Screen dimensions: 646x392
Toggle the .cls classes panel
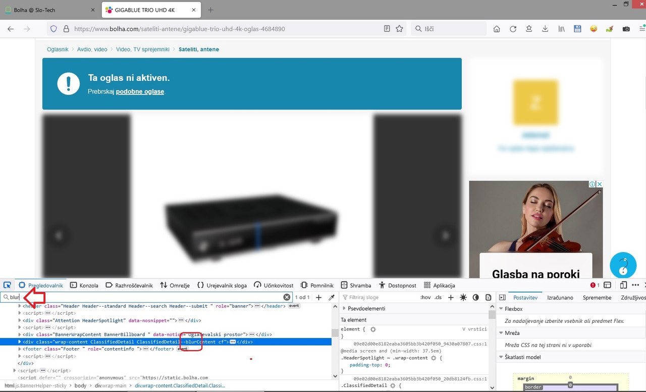438,298
